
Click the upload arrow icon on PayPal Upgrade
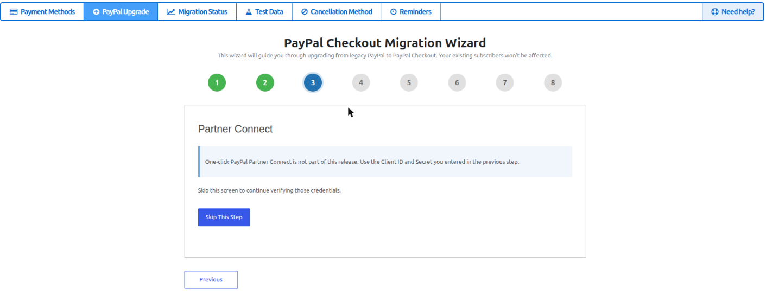[96, 12]
